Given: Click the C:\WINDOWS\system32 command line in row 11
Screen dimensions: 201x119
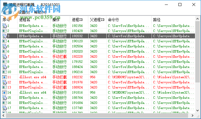Looking at the screenshot, I should pos(128,77).
